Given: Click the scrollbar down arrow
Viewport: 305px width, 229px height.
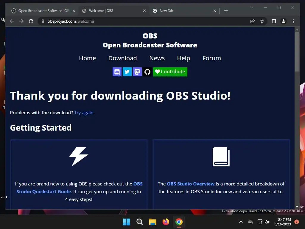Looking at the screenshot, I should [297, 207].
